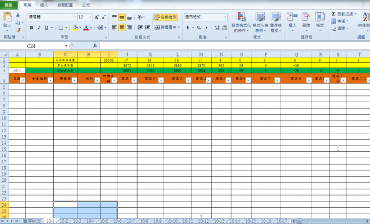Toggle 自動換列 wrap text
This screenshot has width=370, height=224.
tap(166, 17)
